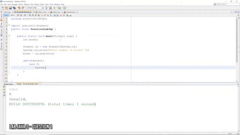Start macro recording red circle icon

pos(61,15)
